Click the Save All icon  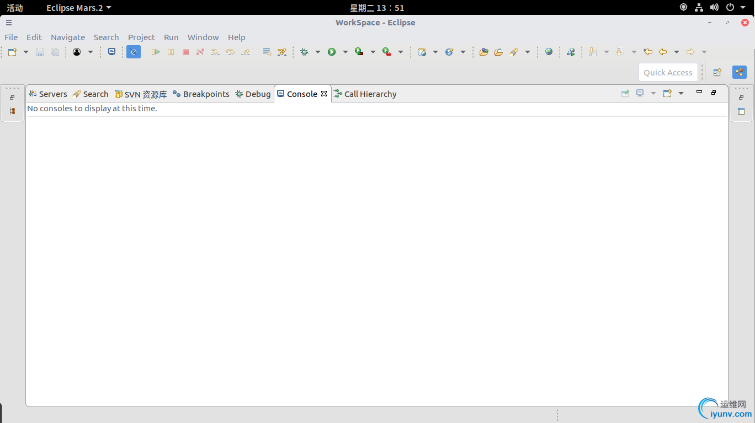(x=55, y=52)
